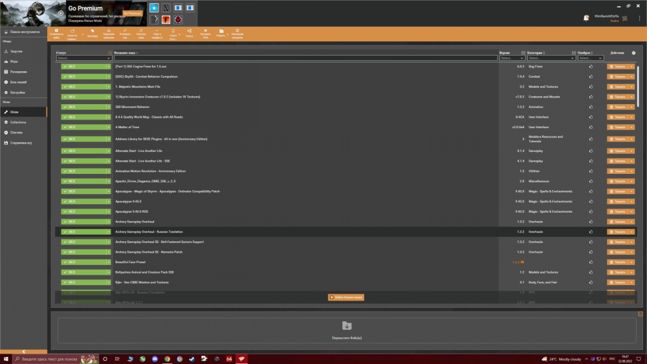
Task: Open the Collections sidebar item
Action: pyautogui.click(x=23, y=122)
